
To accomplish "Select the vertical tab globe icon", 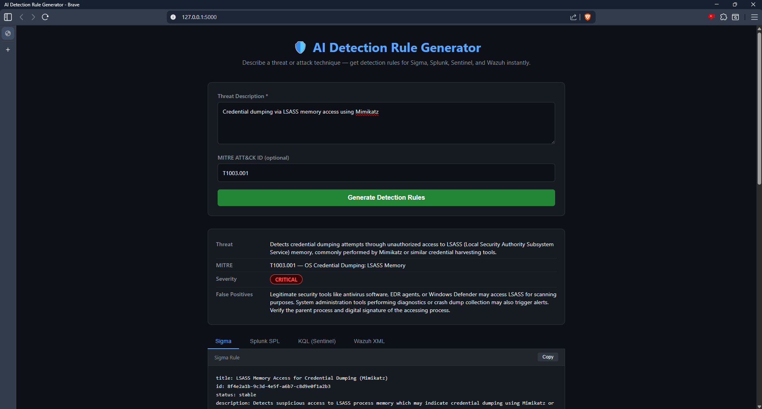I will point(8,33).
